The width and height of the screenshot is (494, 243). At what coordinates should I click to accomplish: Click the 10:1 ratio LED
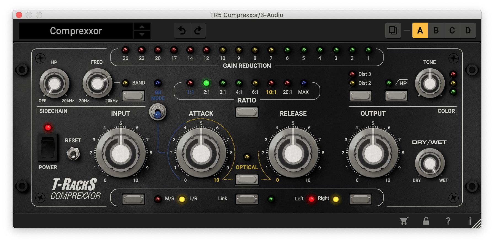click(271, 83)
